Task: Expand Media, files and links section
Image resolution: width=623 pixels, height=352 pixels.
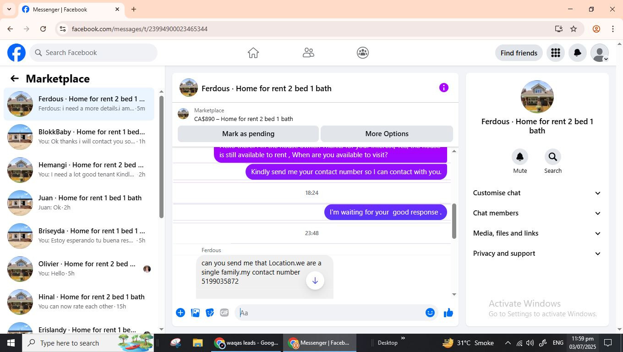Action: pos(537,233)
